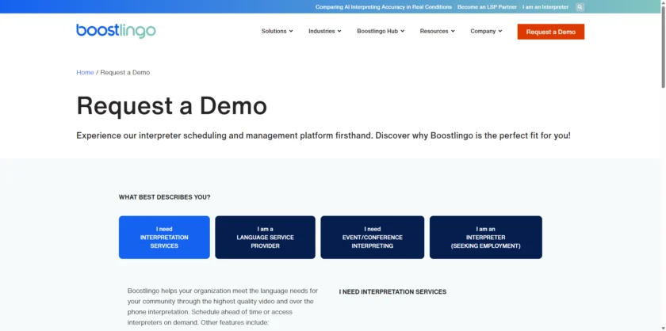Viewport: 666px width, 331px height.
Task: Click the page vertical scrollbar
Action: 663,47
